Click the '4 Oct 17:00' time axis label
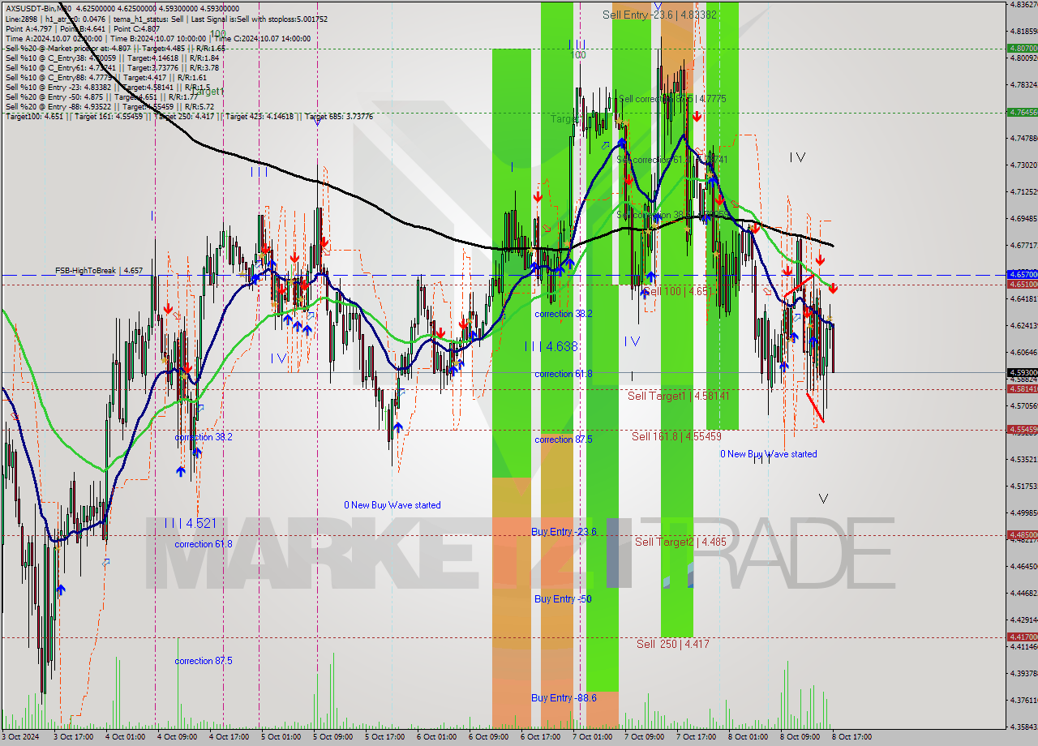The width and height of the screenshot is (1038, 746). click(230, 737)
